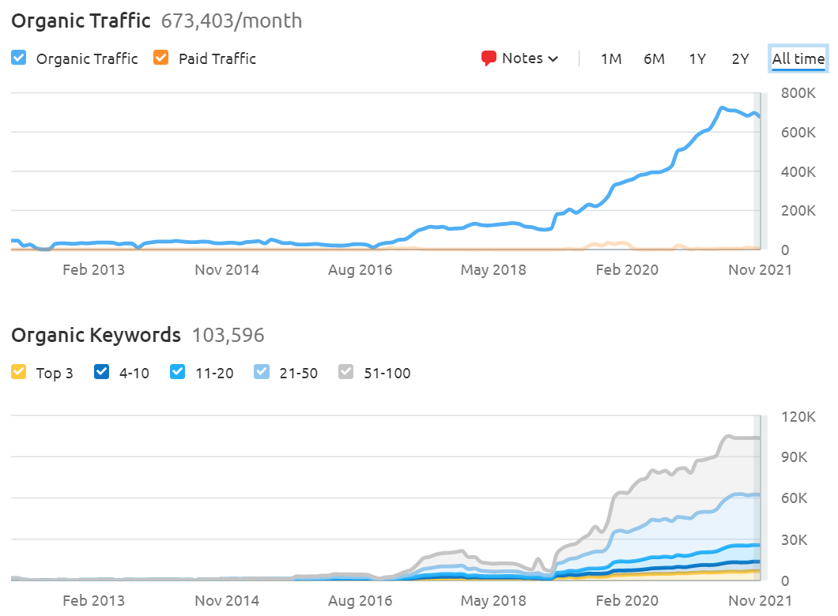Select the 1M time range
This screenshot has height=616, width=838.
(610, 58)
